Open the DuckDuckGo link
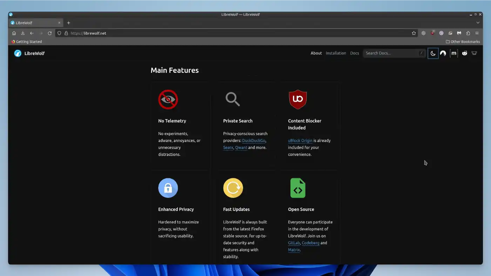This screenshot has height=276, width=491. 254,140
